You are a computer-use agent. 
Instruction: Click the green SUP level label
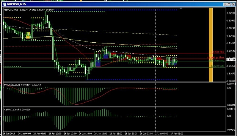(218, 66)
